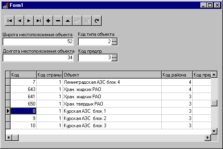Jump to last record in navigator
The width and height of the screenshot is (223, 149).
pos(39,21)
